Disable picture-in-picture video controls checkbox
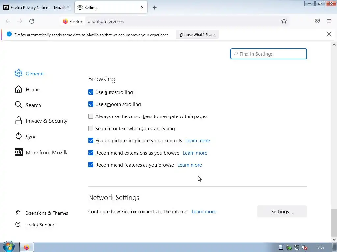The image size is (337, 252). (91, 140)
